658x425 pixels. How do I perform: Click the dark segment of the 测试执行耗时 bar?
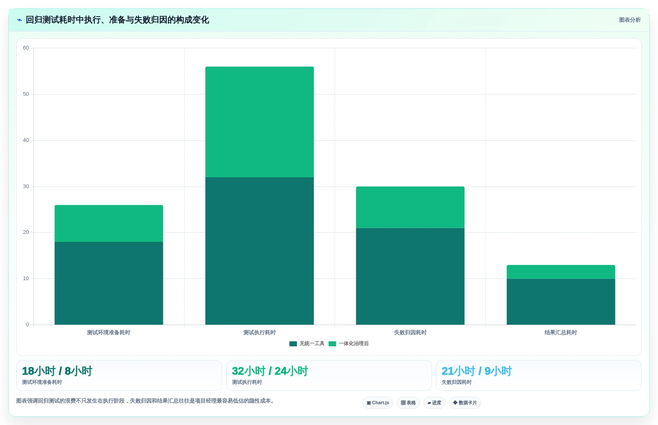(x=260, y=251)
